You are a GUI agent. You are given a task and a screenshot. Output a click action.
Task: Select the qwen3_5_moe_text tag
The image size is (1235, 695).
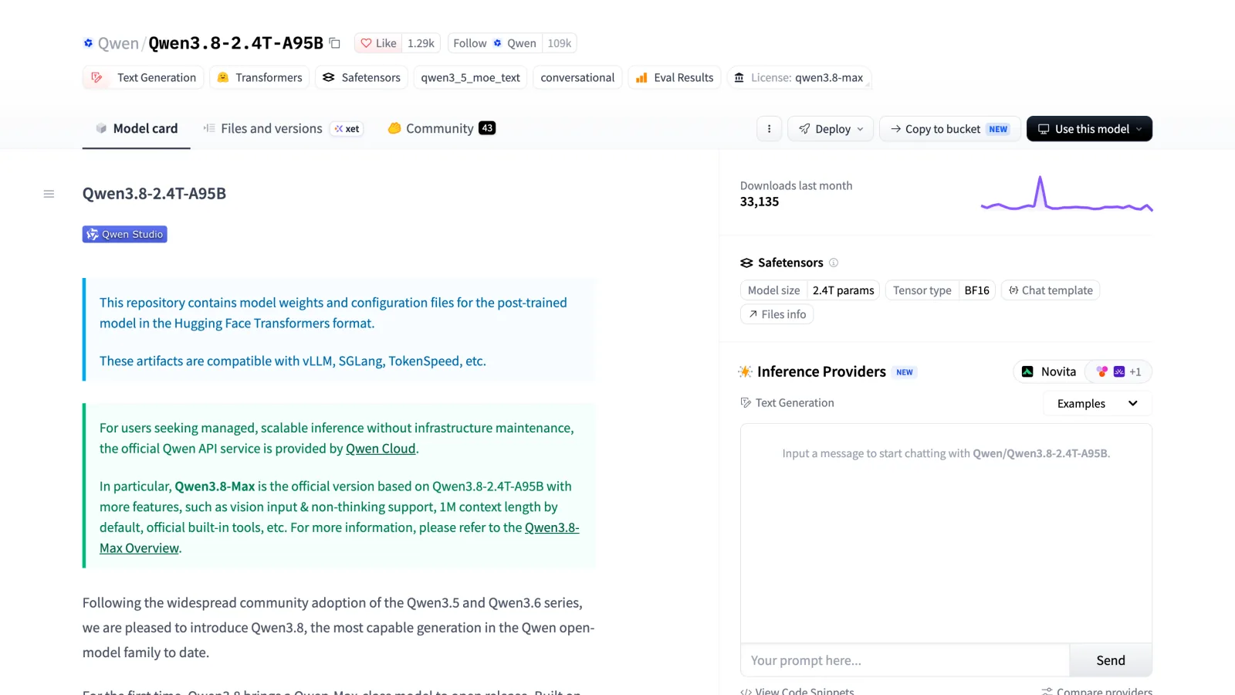click(x=470, y=77)
